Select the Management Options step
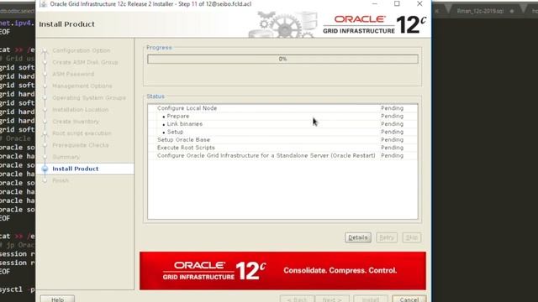538x302 pixels. pyautogui.click(x=82, y=86)
